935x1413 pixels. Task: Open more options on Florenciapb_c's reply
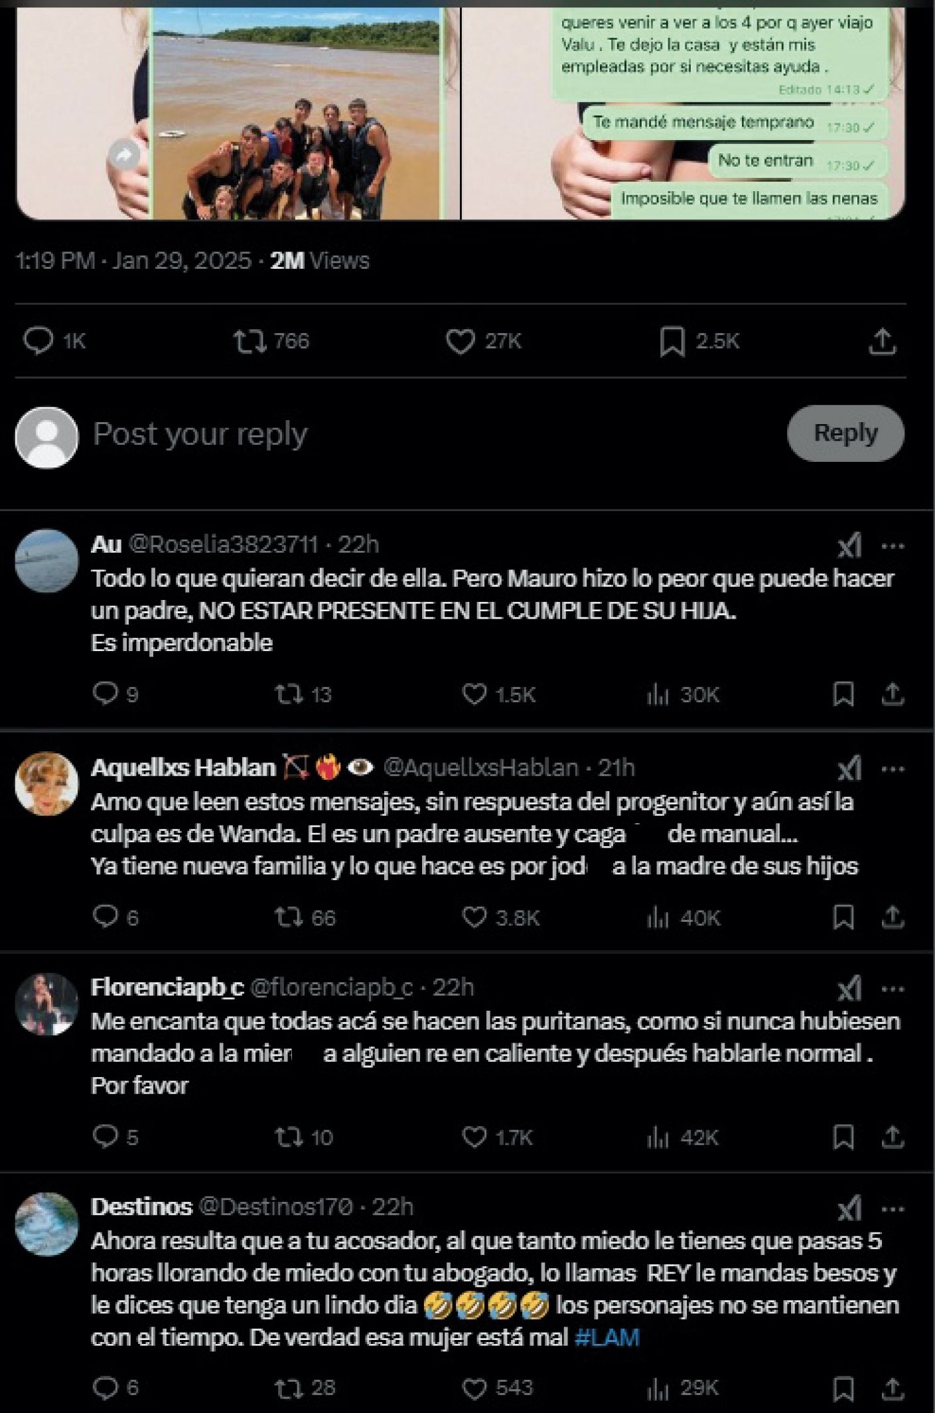point(893,990)
